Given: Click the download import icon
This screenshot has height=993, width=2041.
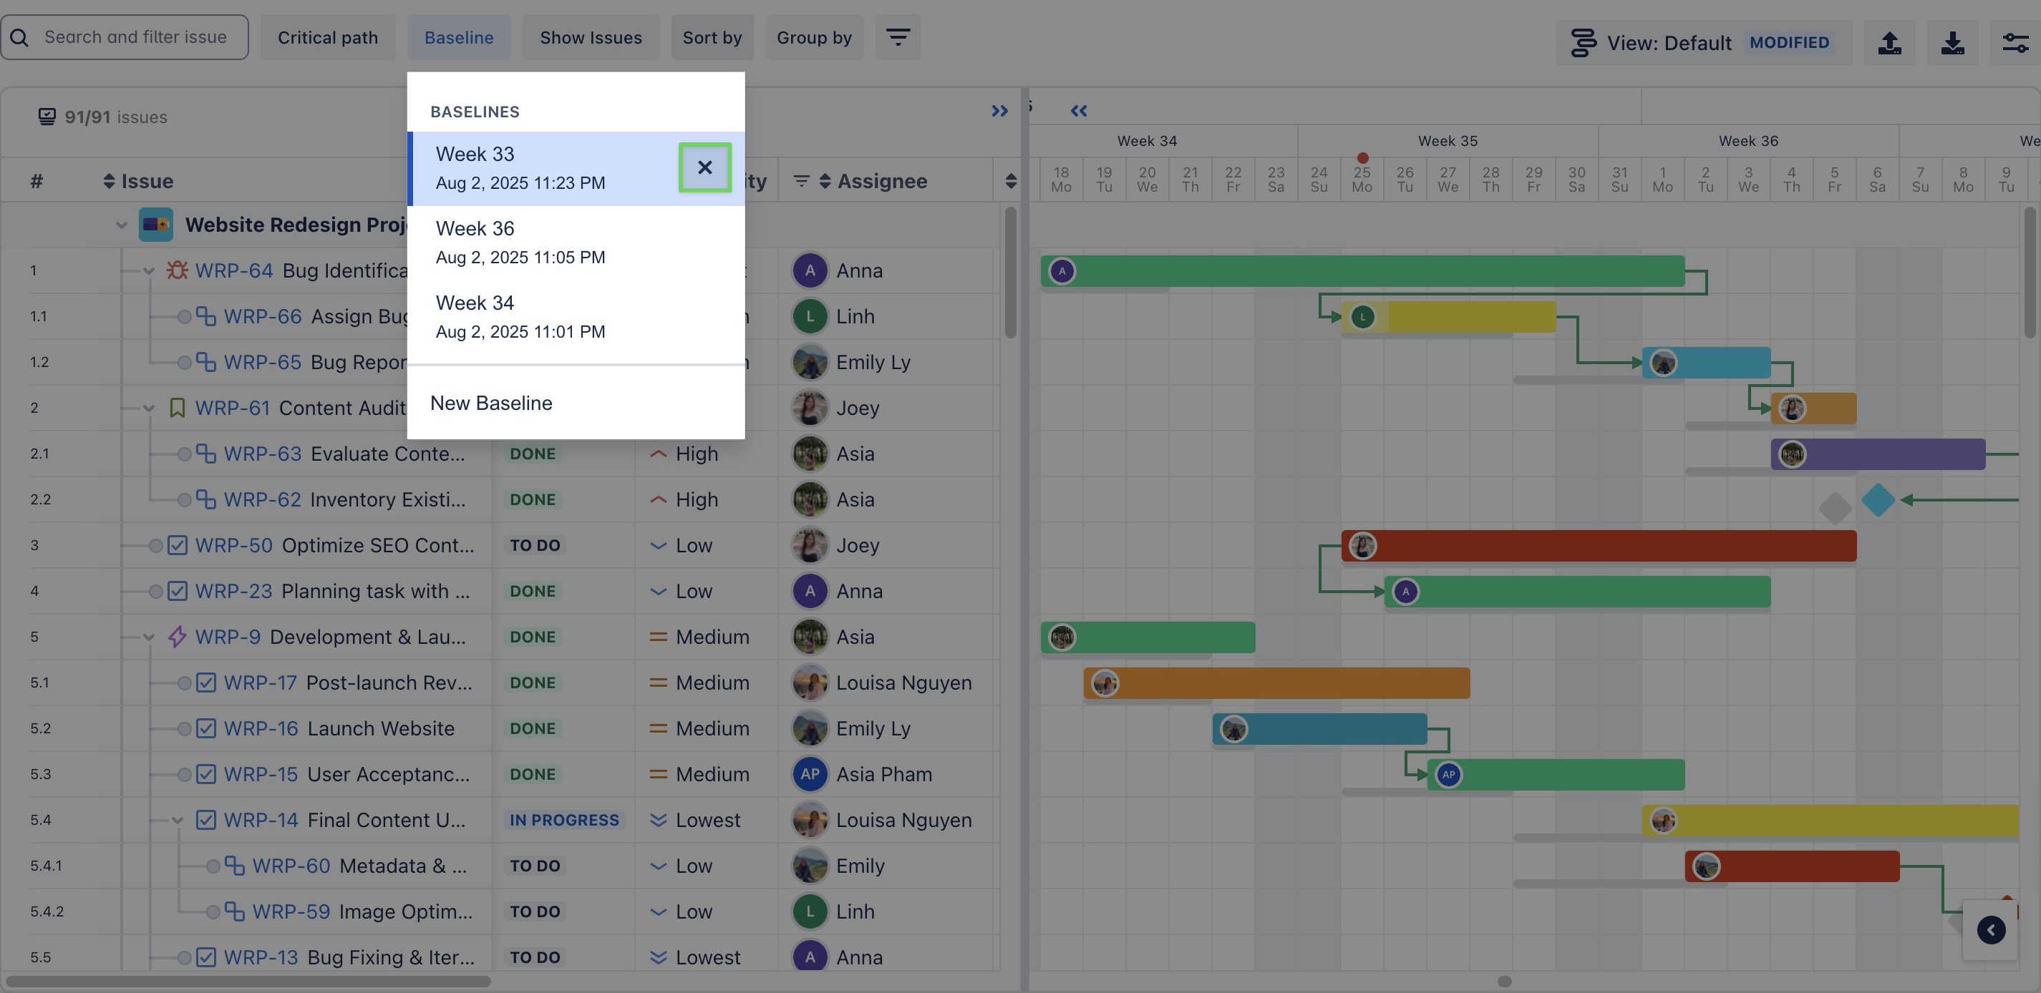Looking at the screenshot, I should tap(1952, 43).
